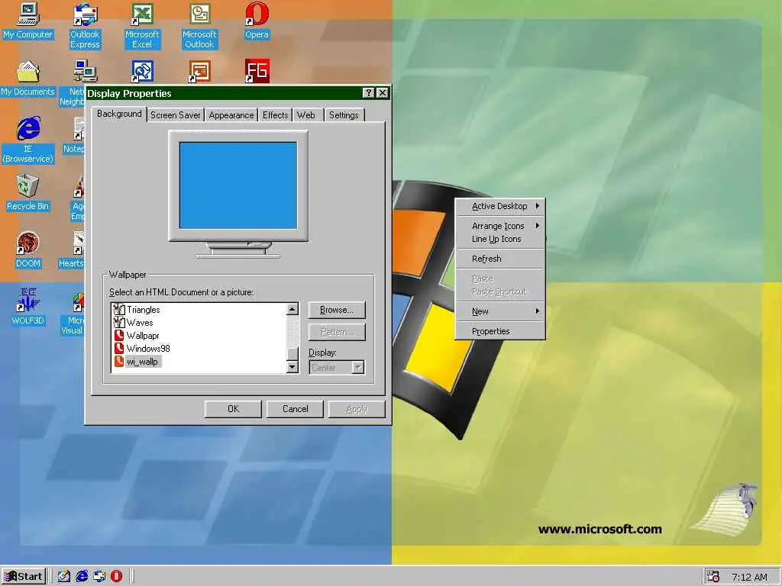Screen dimensions: 782x586
Task: Click the monitor wallpaper preview
Action: [238, 185]
